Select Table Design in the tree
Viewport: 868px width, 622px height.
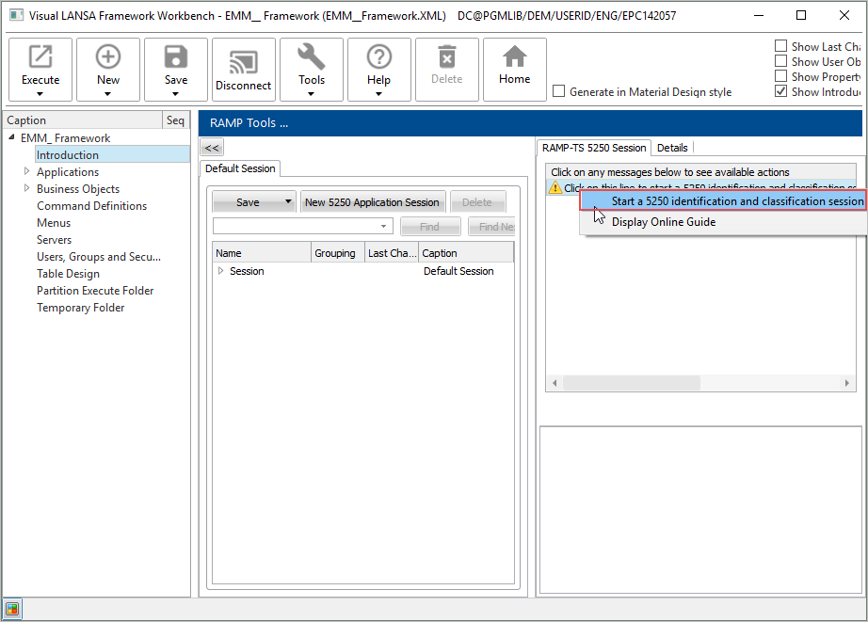tap(68, 274)
